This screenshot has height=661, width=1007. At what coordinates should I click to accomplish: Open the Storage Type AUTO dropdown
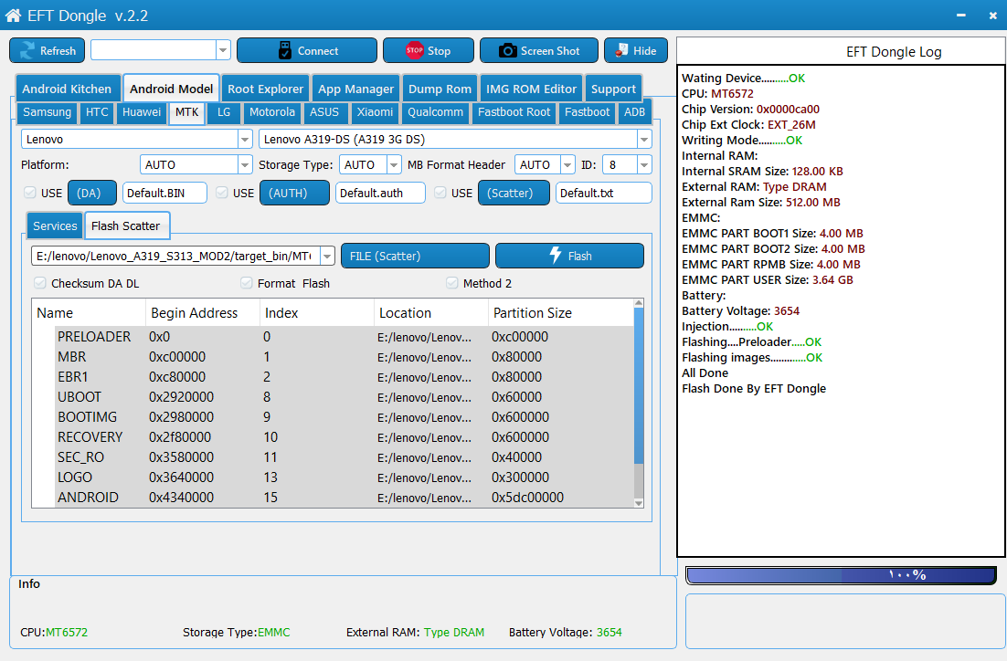click(394, 165)
